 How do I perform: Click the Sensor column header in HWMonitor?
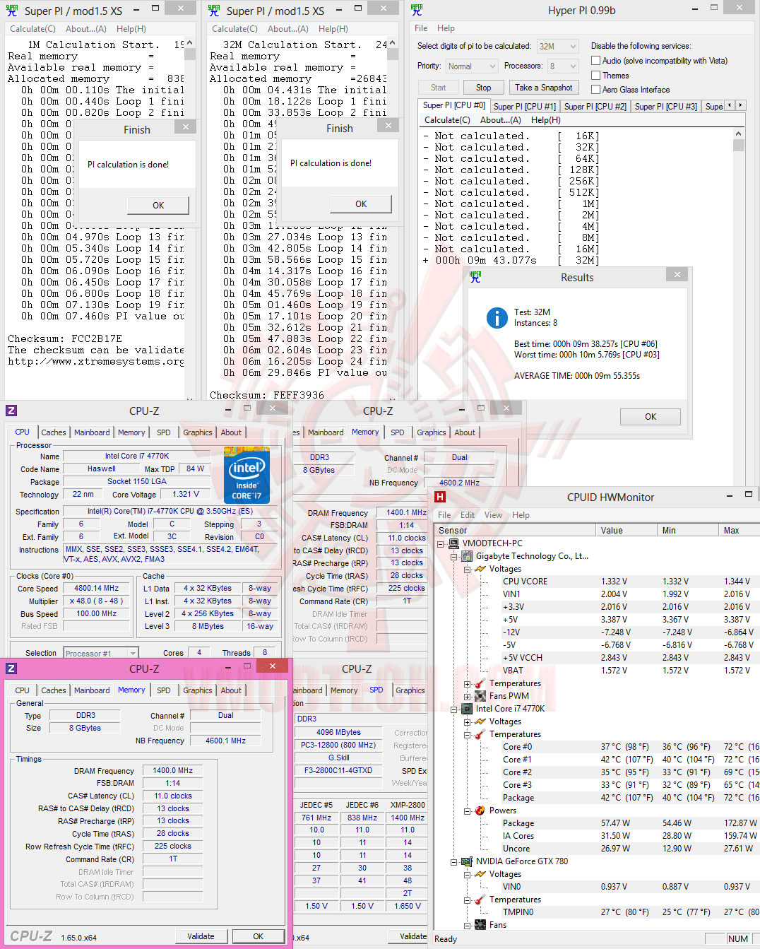[x=515, y=531]
